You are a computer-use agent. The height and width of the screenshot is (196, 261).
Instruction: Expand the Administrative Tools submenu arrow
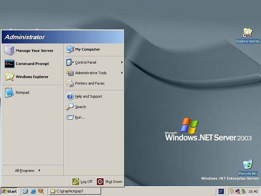[x=122, y=73]
